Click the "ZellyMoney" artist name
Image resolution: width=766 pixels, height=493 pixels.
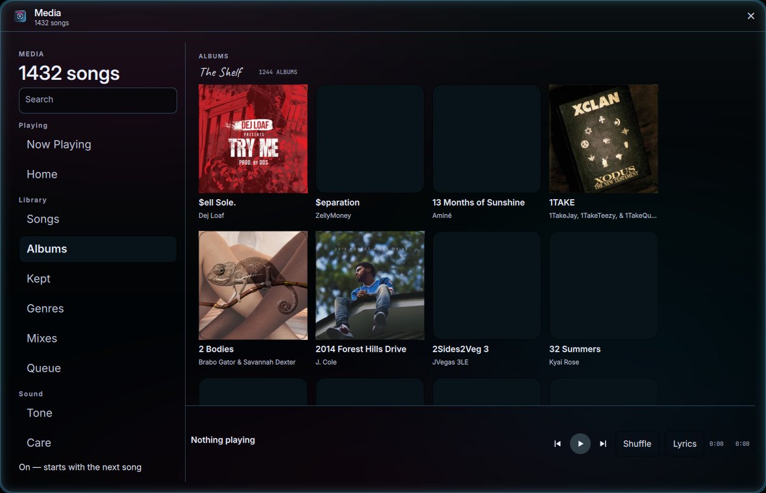[x=333, y=216]
